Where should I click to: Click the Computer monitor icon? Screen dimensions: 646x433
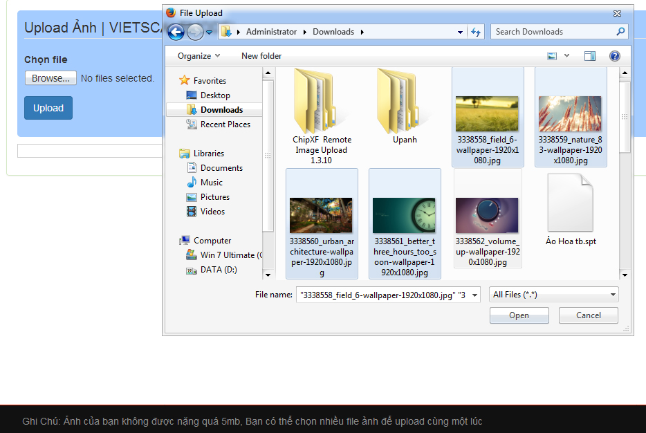[x=185, y=240]
